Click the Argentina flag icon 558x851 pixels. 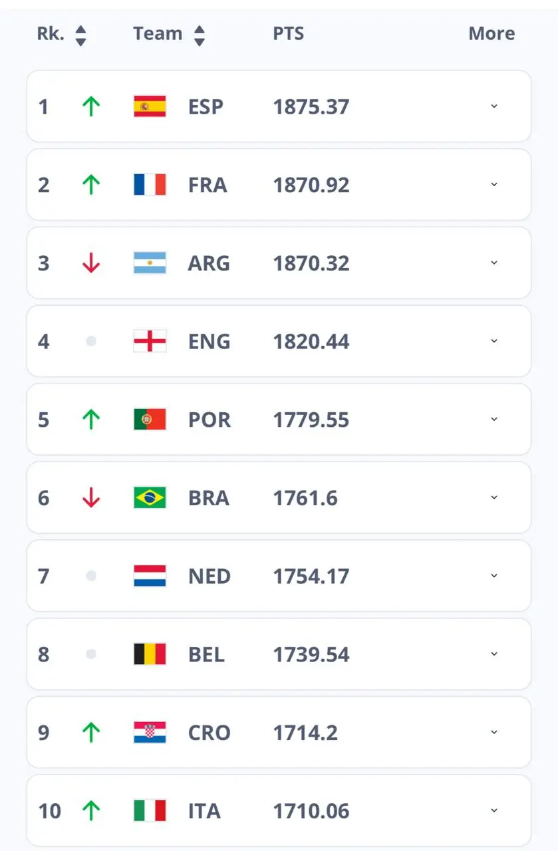(x=150, y=263)
